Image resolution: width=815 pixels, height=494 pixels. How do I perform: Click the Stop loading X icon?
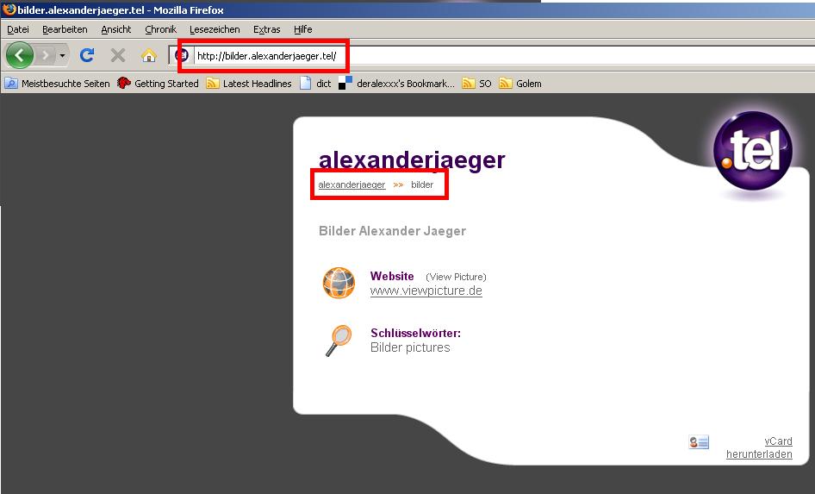[118, 55]
